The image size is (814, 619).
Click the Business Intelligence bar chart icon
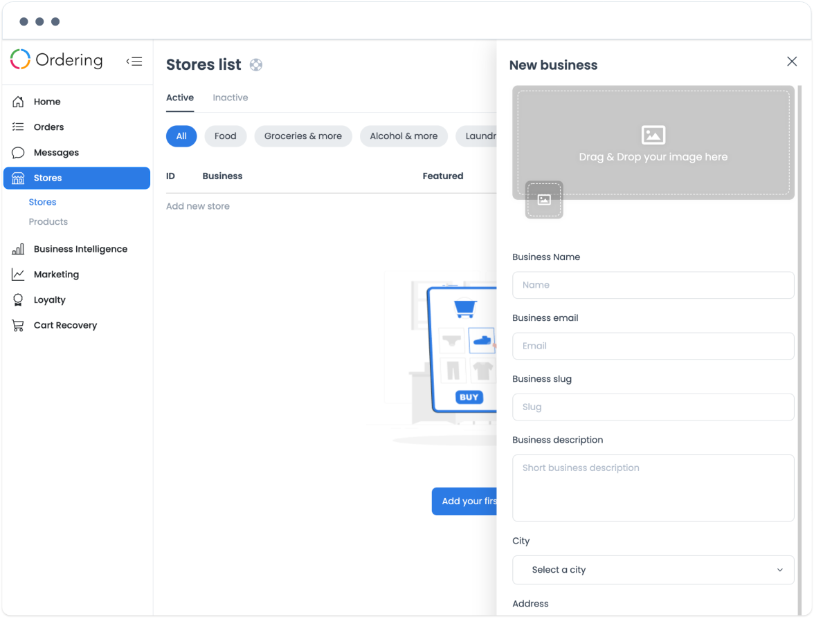[18, 249]
